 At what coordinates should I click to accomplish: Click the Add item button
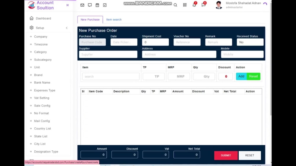[241, 76]
